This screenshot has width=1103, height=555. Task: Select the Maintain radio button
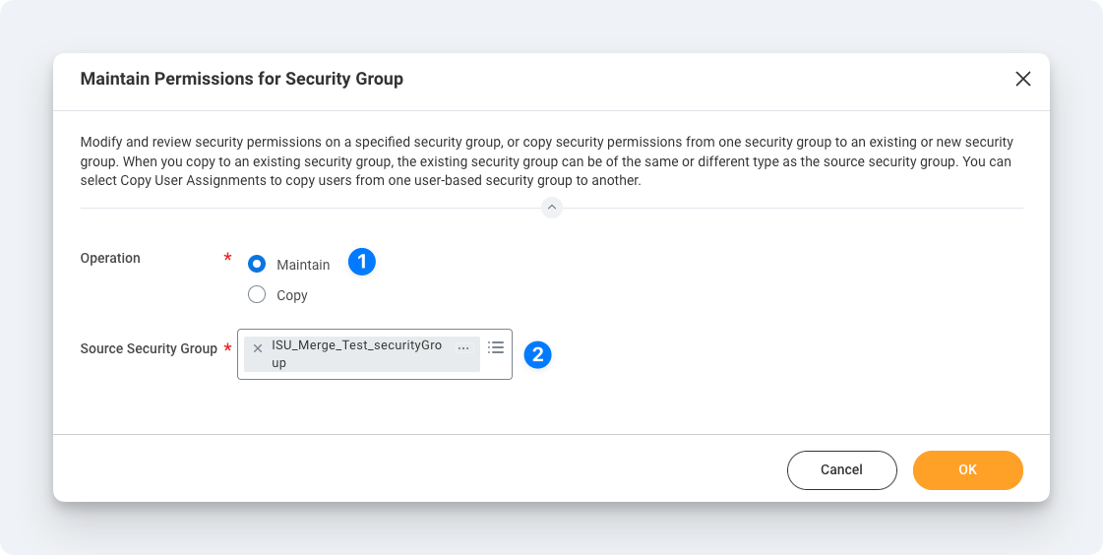[257, 264]
